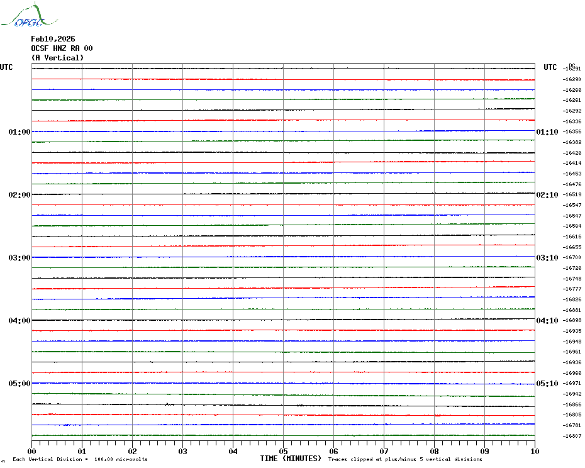Click the 05 minute tick label on bottom axis
This screenshot has width=585, height=468.
pyautogui.click(x=284, y=451)
